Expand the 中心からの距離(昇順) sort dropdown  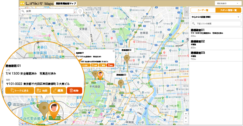[x=216, y=17]
